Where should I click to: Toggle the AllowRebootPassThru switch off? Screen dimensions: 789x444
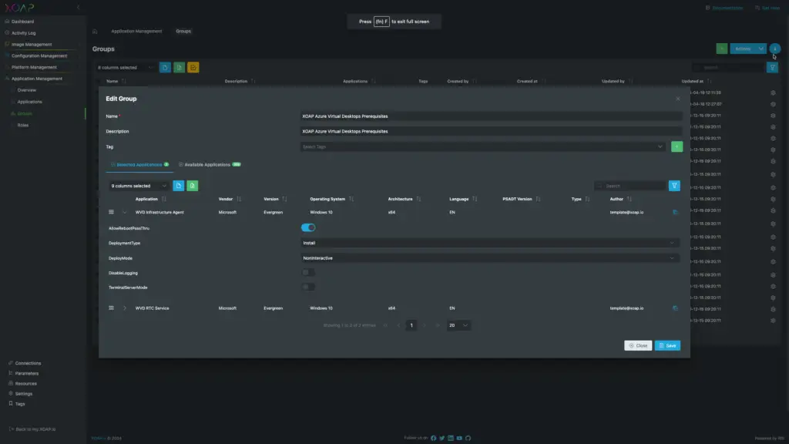pos(308,227)
